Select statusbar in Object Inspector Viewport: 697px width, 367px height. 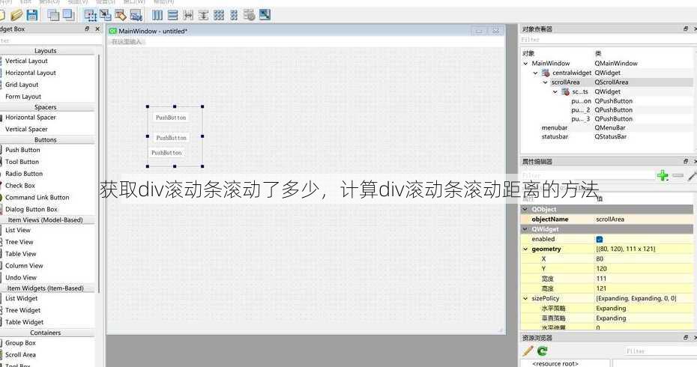click(555, 137)
